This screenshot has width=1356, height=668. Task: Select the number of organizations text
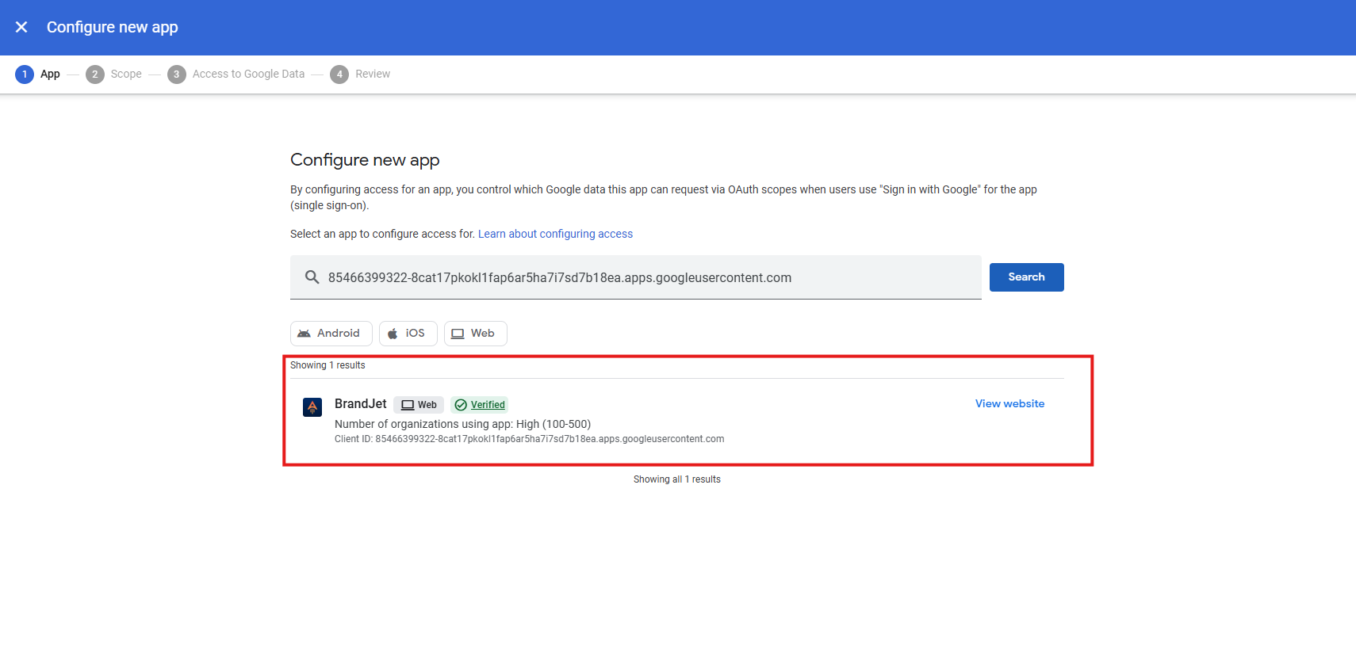[x=462, y=424]
